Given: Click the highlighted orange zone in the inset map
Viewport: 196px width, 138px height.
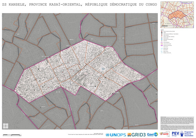Looking at the screenshot, I should pos(177,15).
